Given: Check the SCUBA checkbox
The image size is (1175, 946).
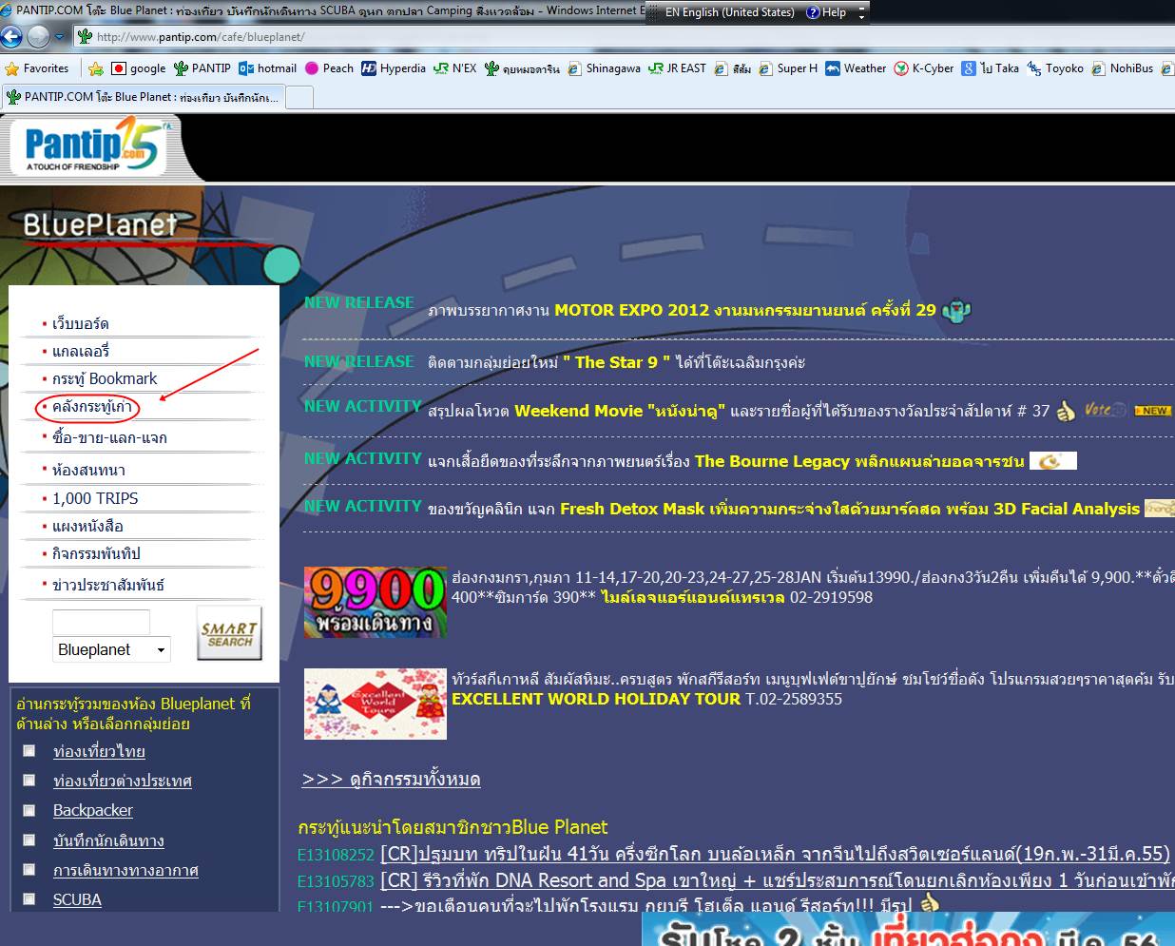Looking at the screenshot, I should click(29, 899).
